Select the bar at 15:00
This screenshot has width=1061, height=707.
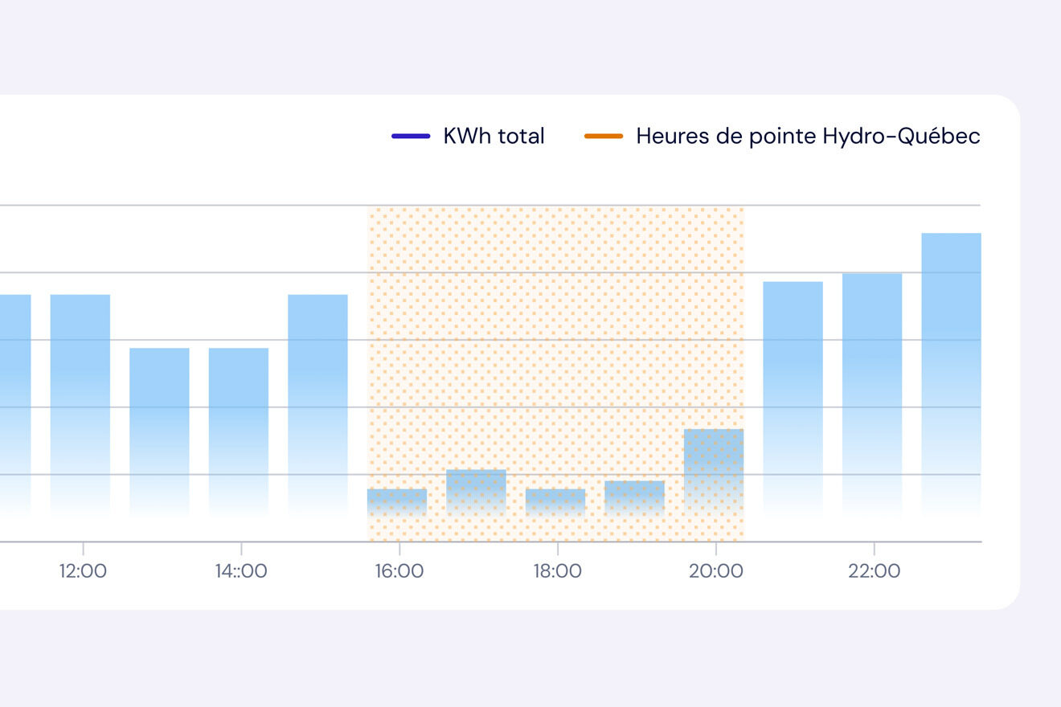coord(318,405)
